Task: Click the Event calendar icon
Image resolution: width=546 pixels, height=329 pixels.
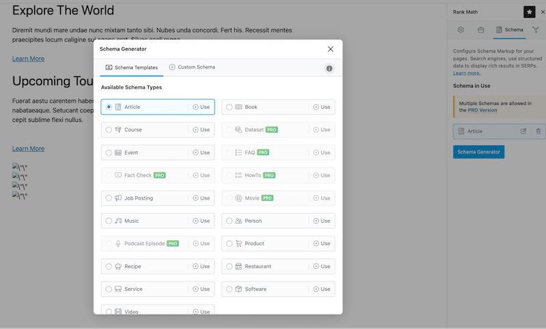Action: point(118,153)
